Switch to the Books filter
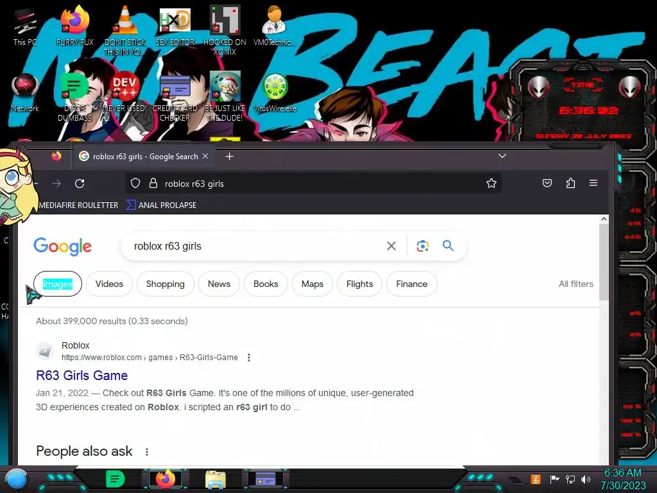 (x=266, y=284)
